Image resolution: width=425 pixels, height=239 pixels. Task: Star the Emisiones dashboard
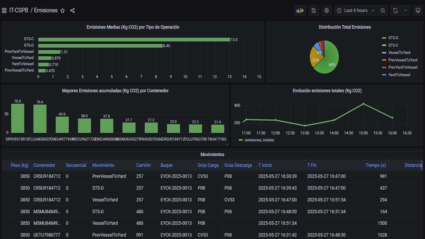tap(63, 11)
